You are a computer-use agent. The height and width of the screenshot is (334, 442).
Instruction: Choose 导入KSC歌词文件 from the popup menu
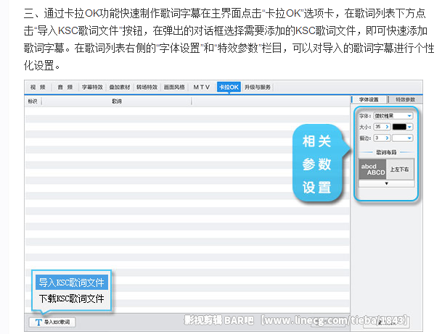(71, 283)
